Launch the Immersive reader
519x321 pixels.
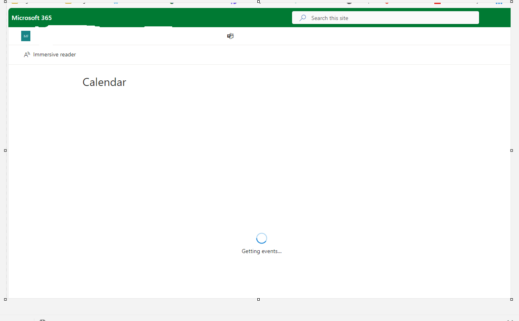click(50, 54)
